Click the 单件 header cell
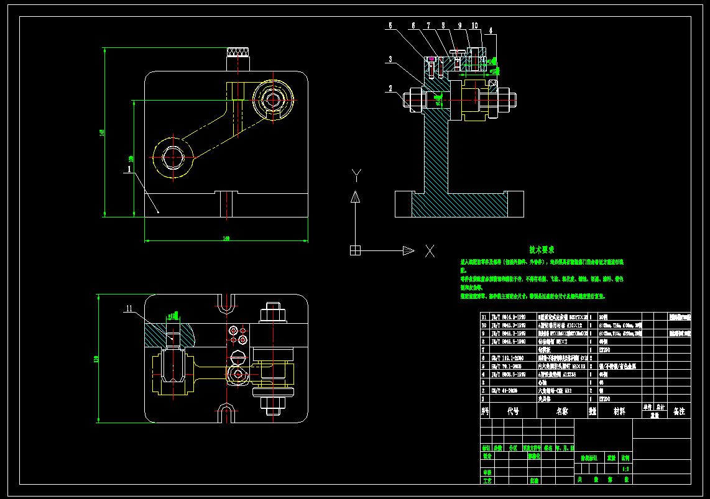710x499 pixels. [648, 407]
